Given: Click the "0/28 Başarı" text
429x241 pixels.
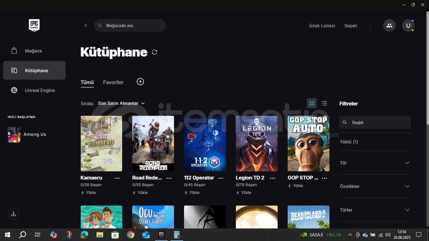Looking at the screenshot, I should click(x=91, y=185).
